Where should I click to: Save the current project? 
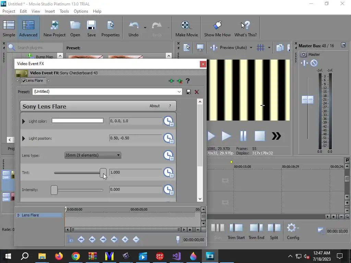[x=91, y=28]
